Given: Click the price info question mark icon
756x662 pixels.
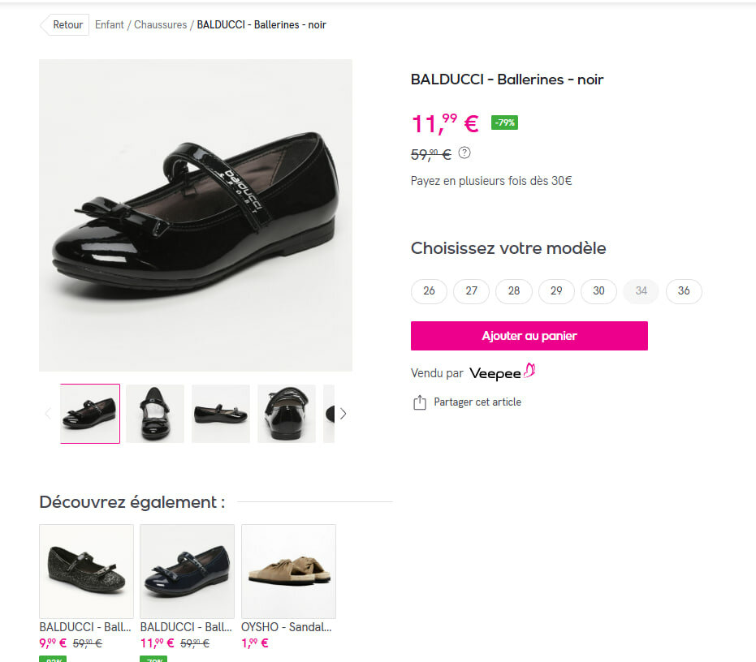Looking at the screenshot, I should (464, 153).
